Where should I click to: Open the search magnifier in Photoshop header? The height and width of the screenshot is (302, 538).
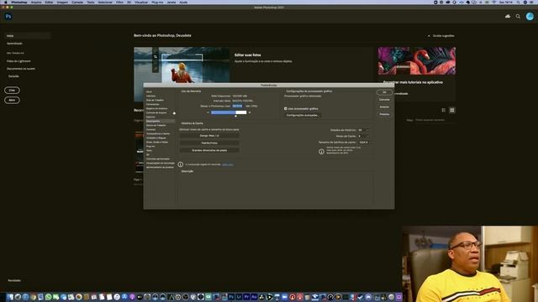tap(518, 17)
